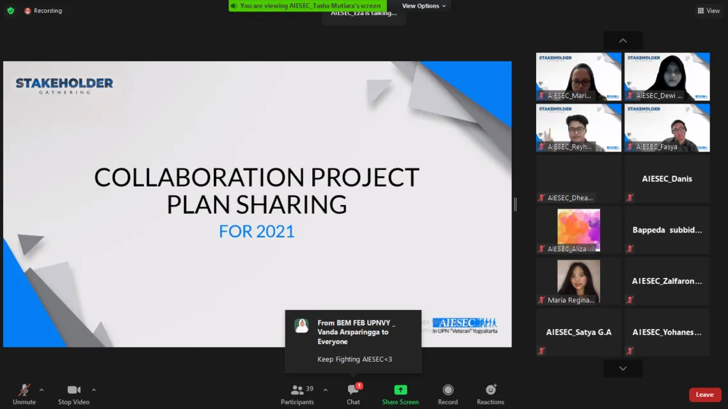This screenshot has width=728, height=409.
Task: Click the panel divider handle beside the slide
Action: pos(516,204)
